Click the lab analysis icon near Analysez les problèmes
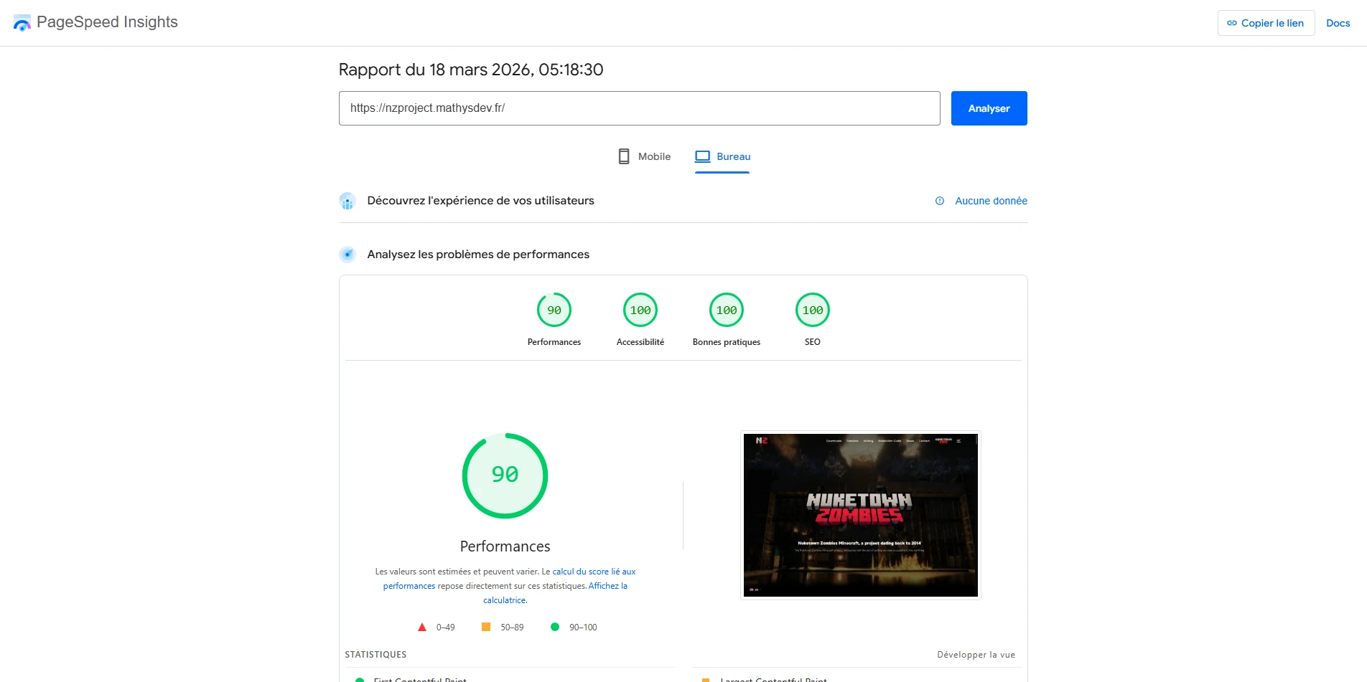Viewport: 1367px width, 682px height. (x=347, y=254)
